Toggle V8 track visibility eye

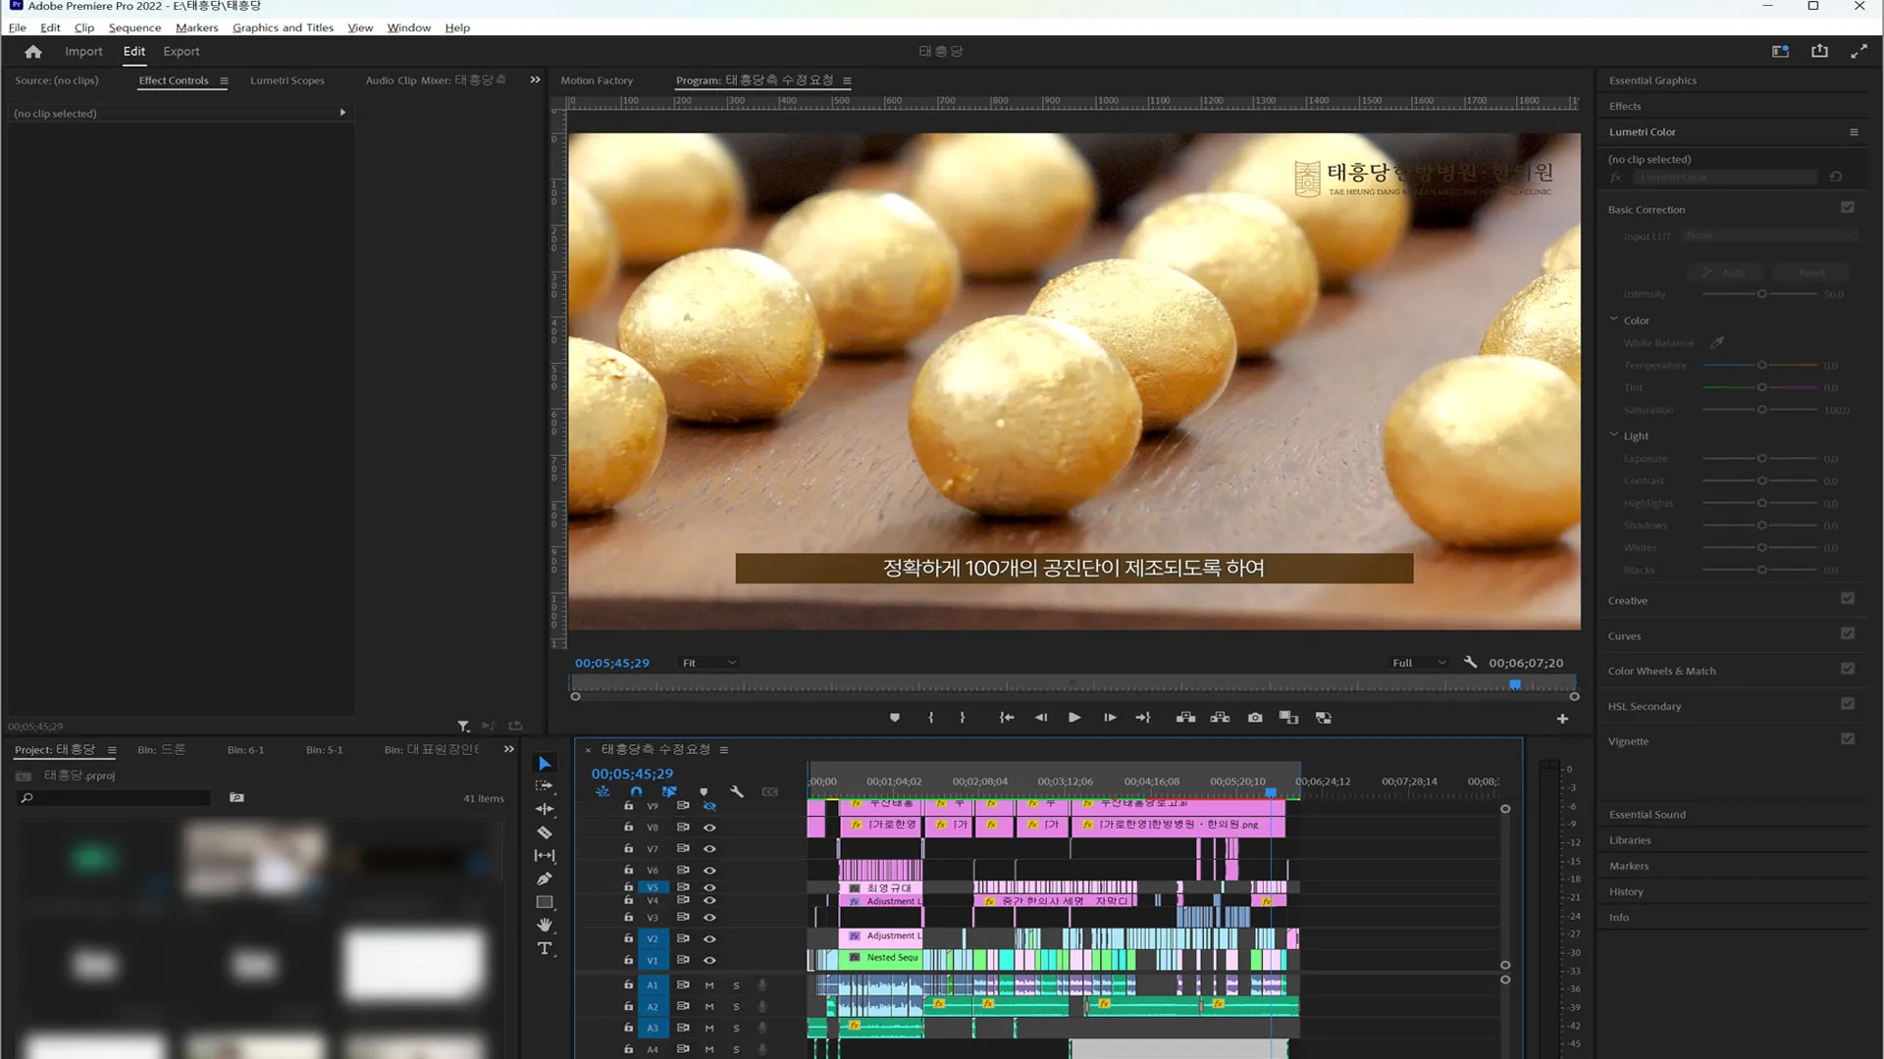tap(709, 827)
